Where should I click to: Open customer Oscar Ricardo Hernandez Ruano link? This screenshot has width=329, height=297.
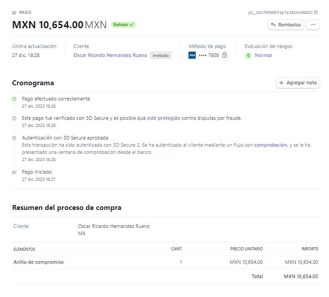(x=110, y=55)
